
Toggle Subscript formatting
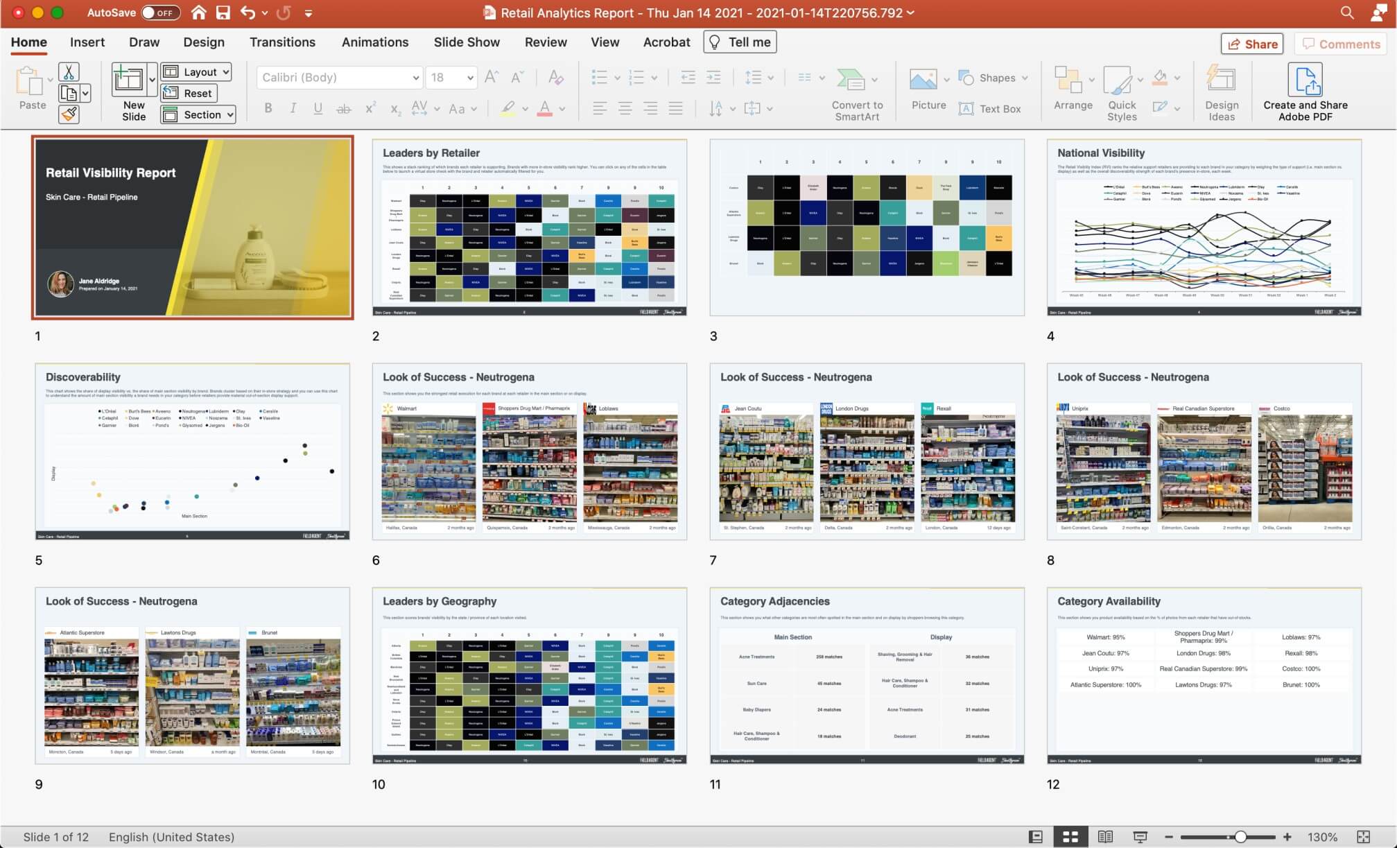coord(394,108)
